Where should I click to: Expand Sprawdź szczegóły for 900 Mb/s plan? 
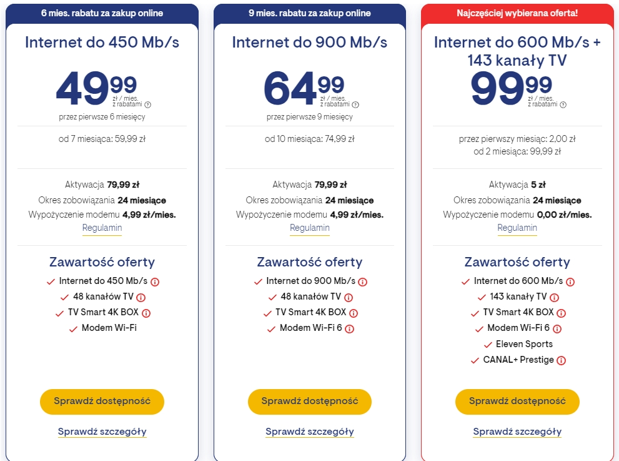tap(309, 432)
